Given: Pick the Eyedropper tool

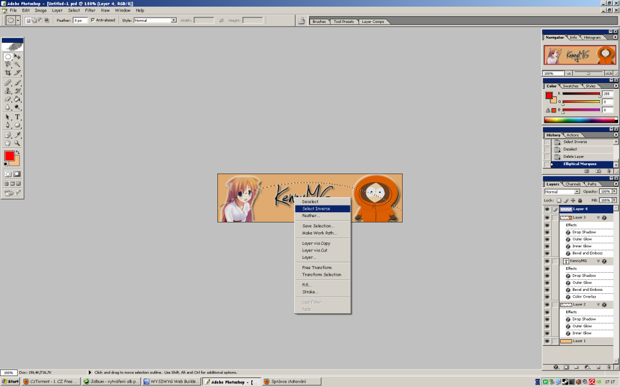Looking at the screenshot, I should (18, 135).
